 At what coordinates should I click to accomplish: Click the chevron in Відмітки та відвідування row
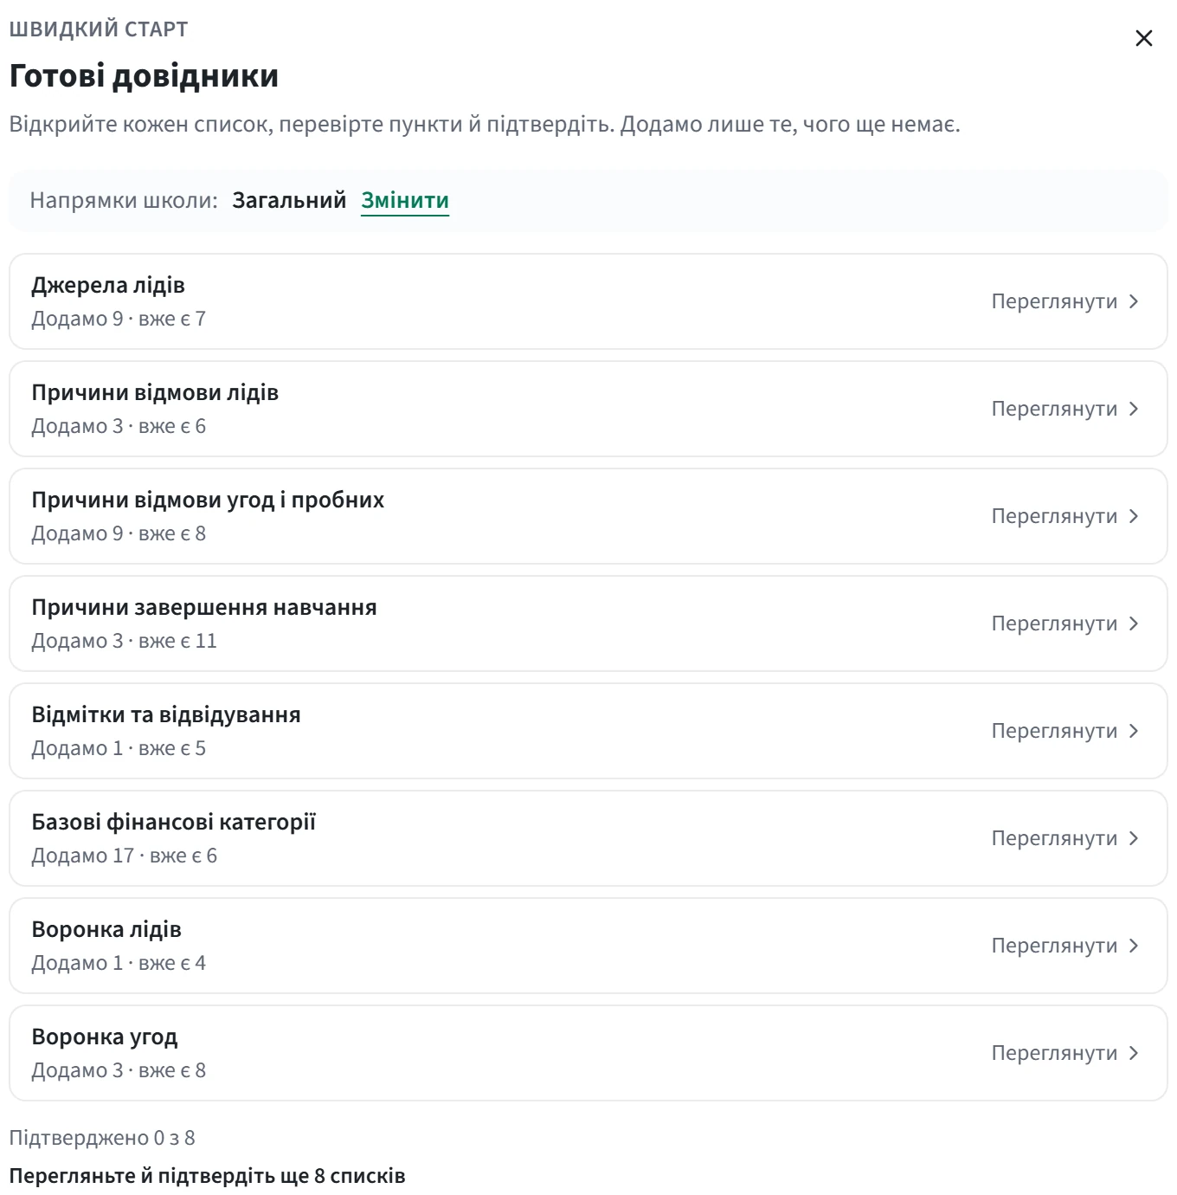pyautogui.click(x=1134, y=731)
